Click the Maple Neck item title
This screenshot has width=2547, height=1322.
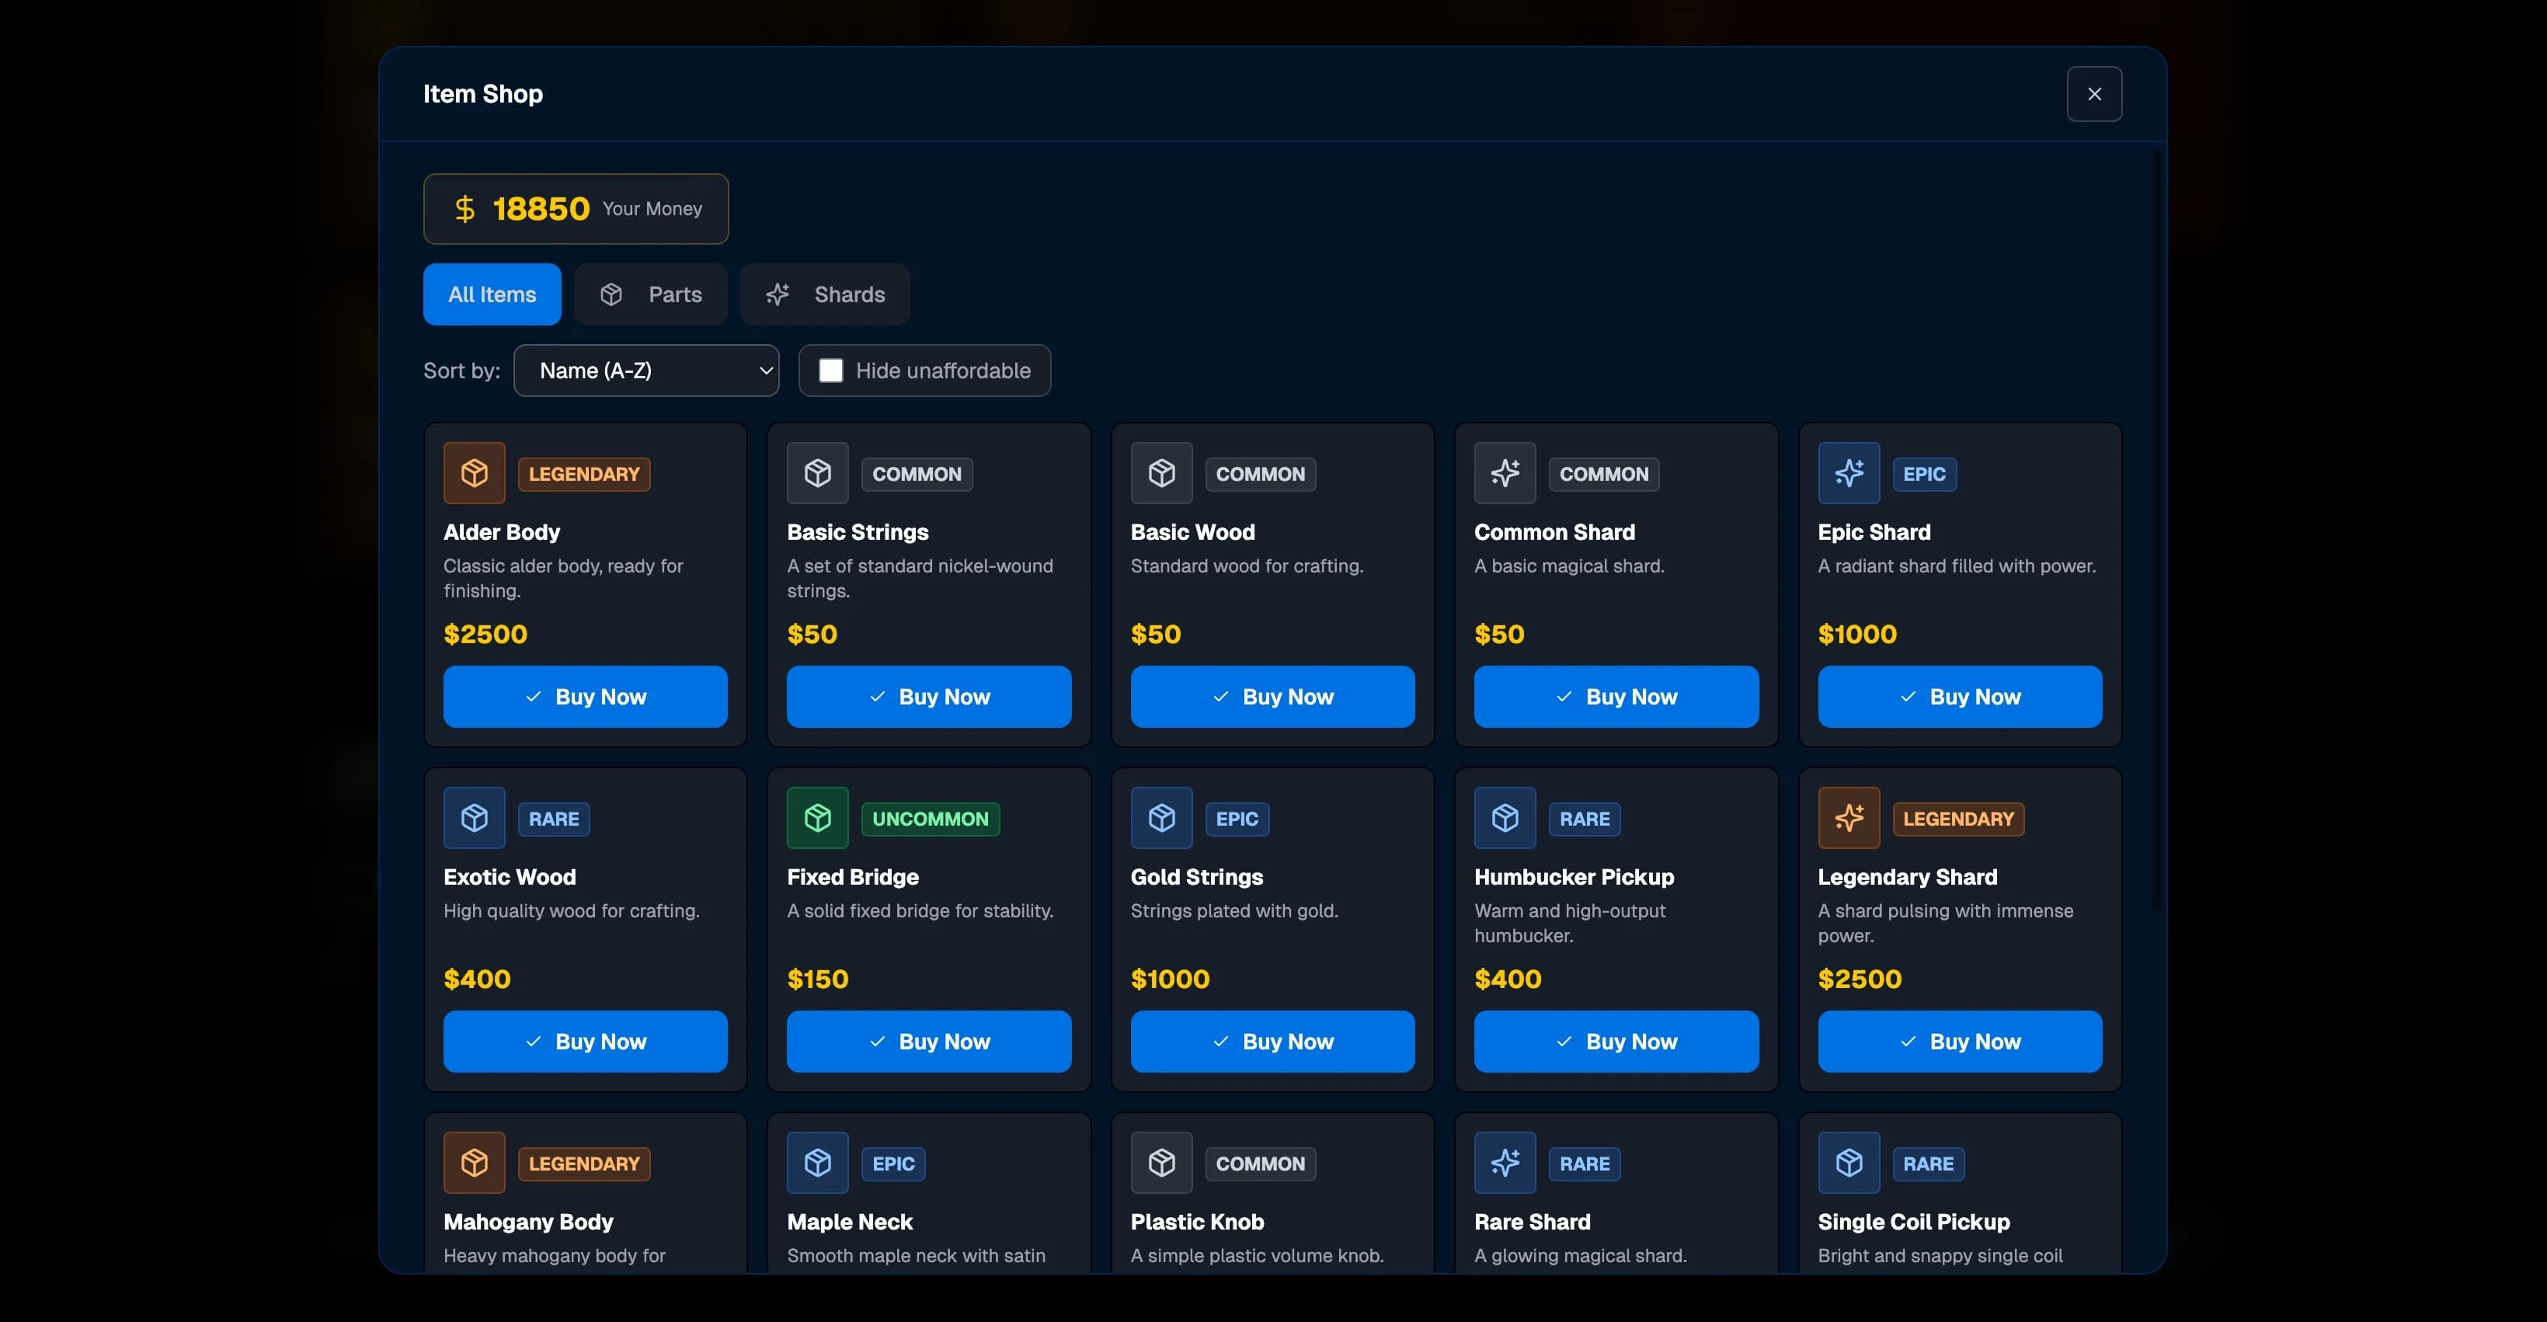849,1222
